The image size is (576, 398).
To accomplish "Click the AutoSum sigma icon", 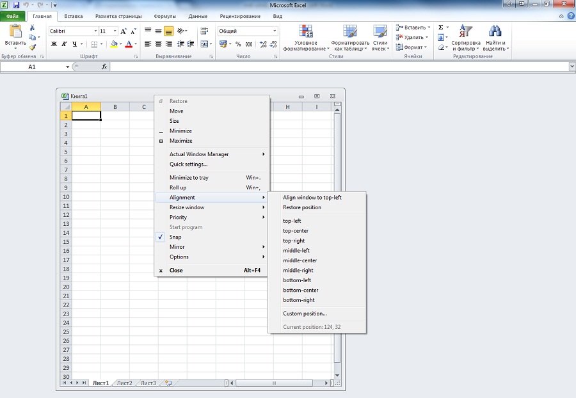I will pyautogui.click(x=441, y=28).
